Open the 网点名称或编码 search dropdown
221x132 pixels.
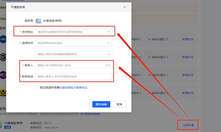pyautogui.click(x=73, y=54)
